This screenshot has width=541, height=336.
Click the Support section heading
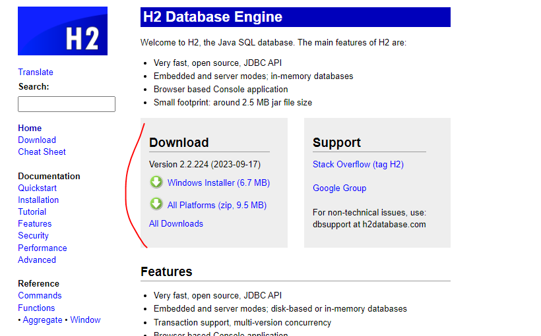[x=336, y=143]
